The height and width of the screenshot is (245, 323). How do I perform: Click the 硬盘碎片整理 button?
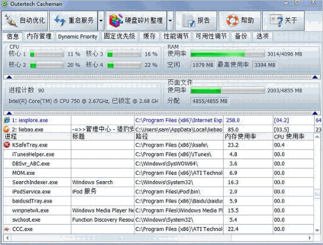(136, 21)
